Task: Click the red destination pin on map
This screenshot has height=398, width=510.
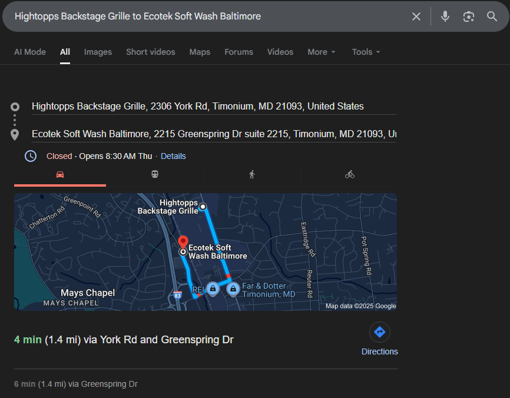Action: pos(183,241)
